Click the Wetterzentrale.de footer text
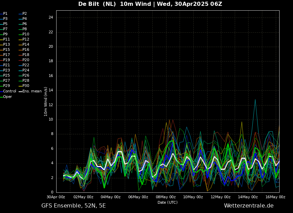This screenshot has width=293, height=213. point(249,206)
